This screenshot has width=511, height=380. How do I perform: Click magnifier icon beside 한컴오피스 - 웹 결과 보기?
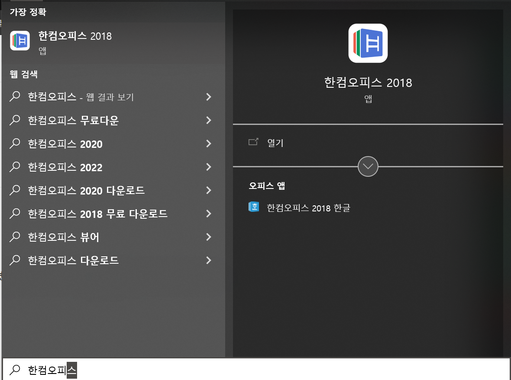pyautogui.click(x=15, y=97)
